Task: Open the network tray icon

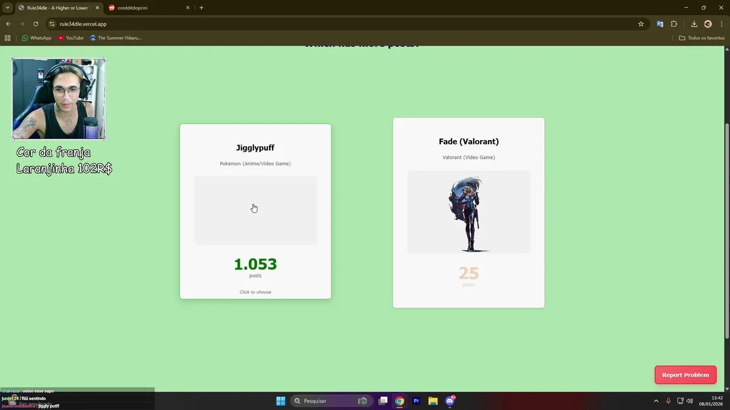Action: pos(680,401)
